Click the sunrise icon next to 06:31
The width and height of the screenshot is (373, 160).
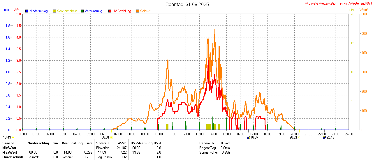point(111,137)
